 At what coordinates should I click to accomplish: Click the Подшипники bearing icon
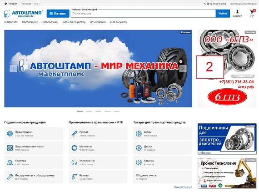[10, 133]
